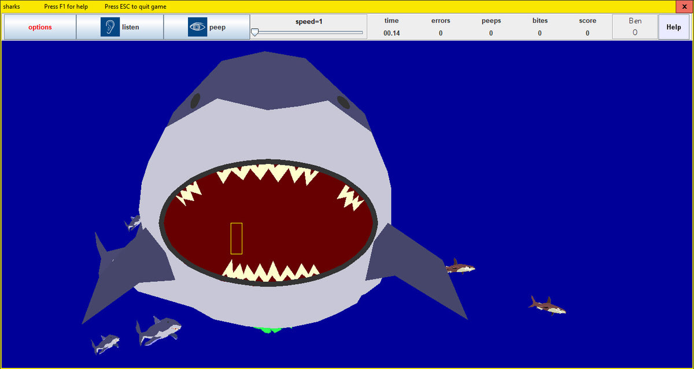Viewport: 694px width, 369px height.
Task: Close the sharks game window
Action: (x=684, y=6)
